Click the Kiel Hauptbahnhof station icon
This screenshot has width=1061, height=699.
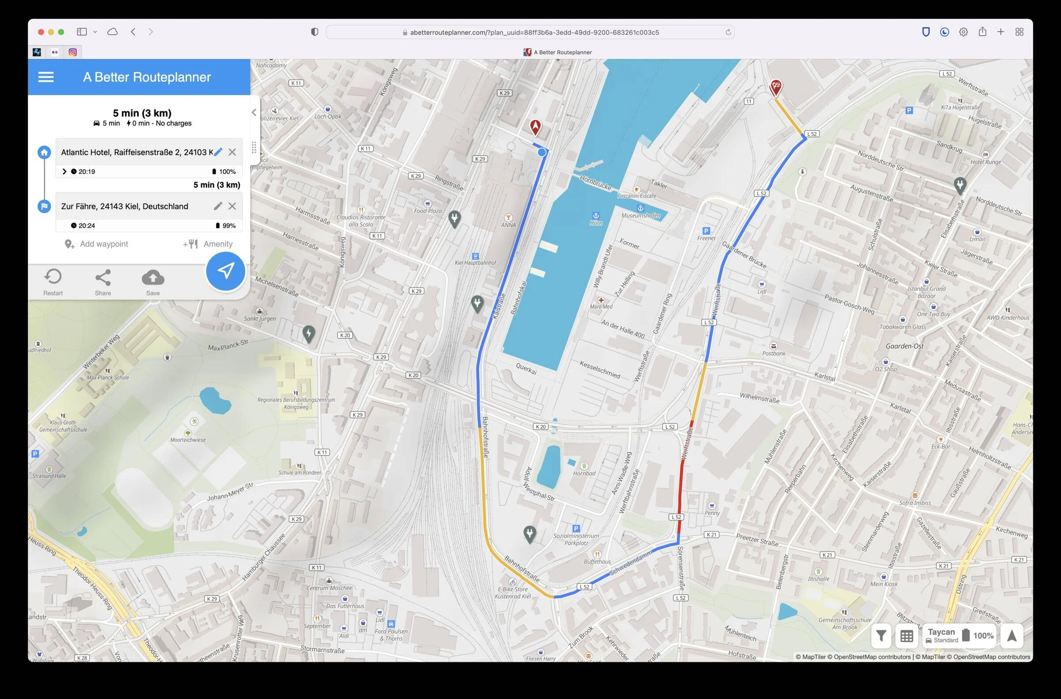[x=475, y=256]
